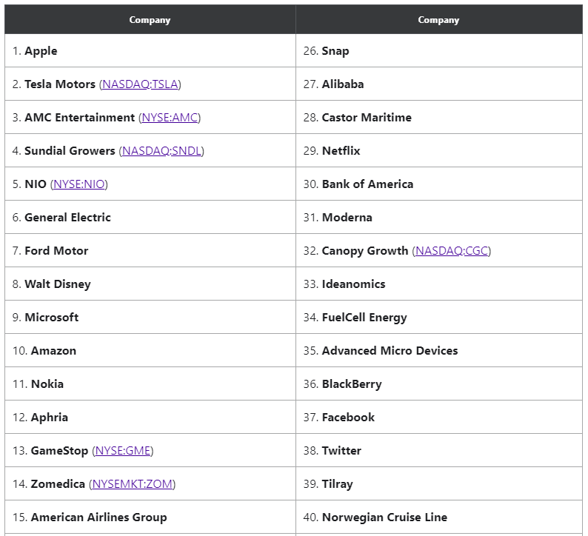Select the FuelCell Energy entry
This screenshot has height=536, width=588.
364,318
